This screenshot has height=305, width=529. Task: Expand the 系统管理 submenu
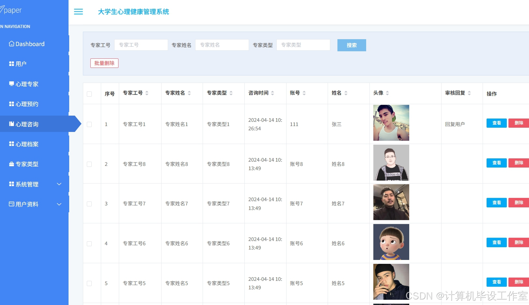(x=59, y=184)
